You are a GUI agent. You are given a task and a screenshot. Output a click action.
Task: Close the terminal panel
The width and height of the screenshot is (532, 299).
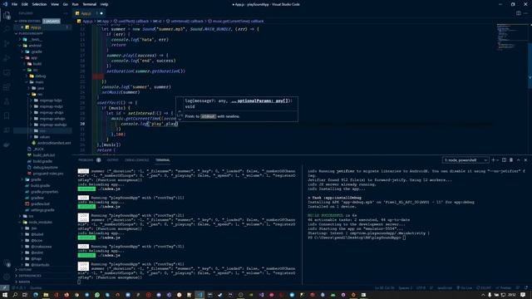[525, 160]
